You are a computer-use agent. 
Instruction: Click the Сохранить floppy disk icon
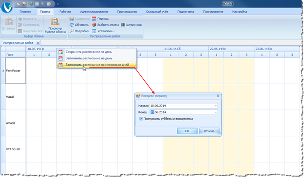click(x=72, y=18)
